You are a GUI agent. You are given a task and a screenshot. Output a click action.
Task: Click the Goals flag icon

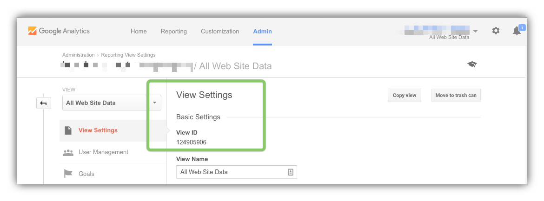(x=68, y=174)
